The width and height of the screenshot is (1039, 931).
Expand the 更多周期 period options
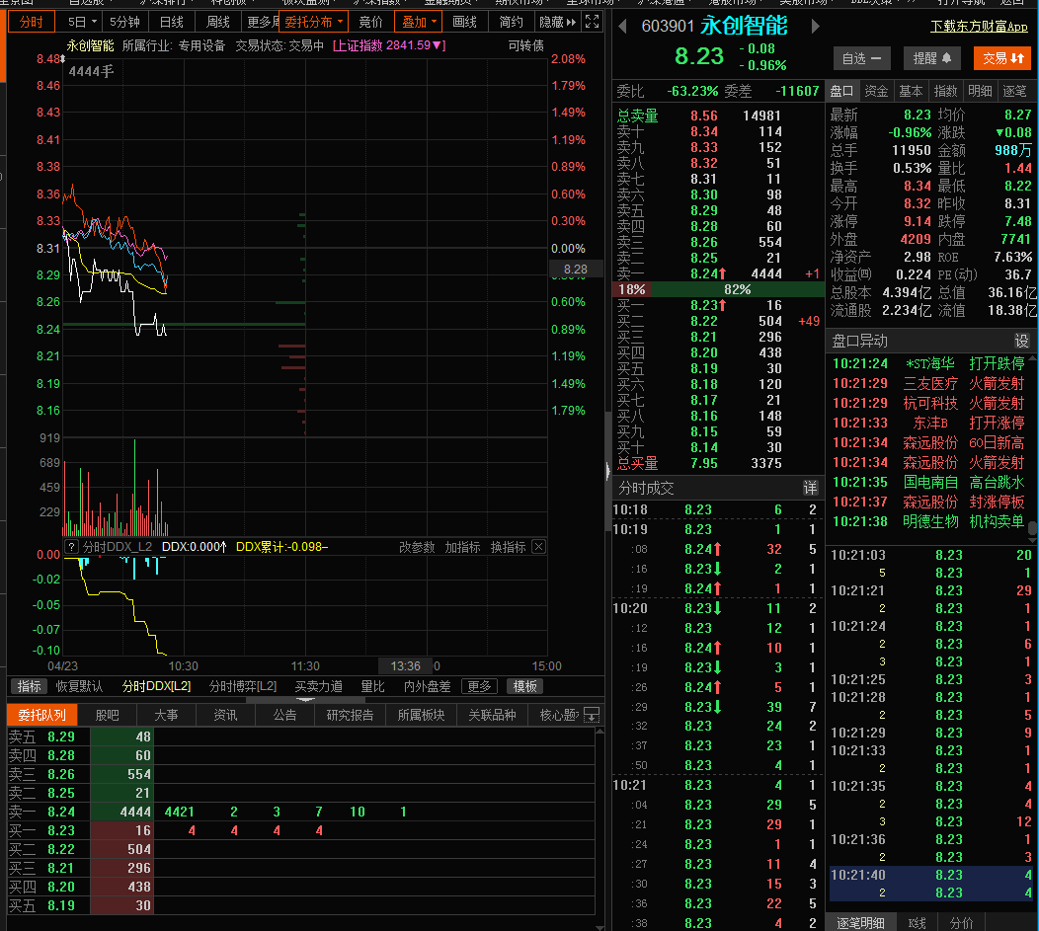pyautogui.click(x=261, y=22)
